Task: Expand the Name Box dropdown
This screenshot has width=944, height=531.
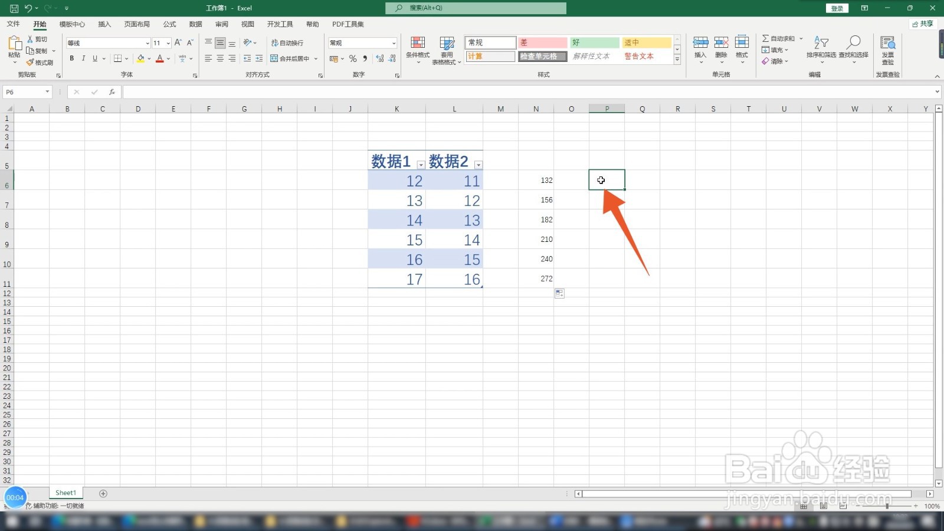Action: tap(47, 92)
